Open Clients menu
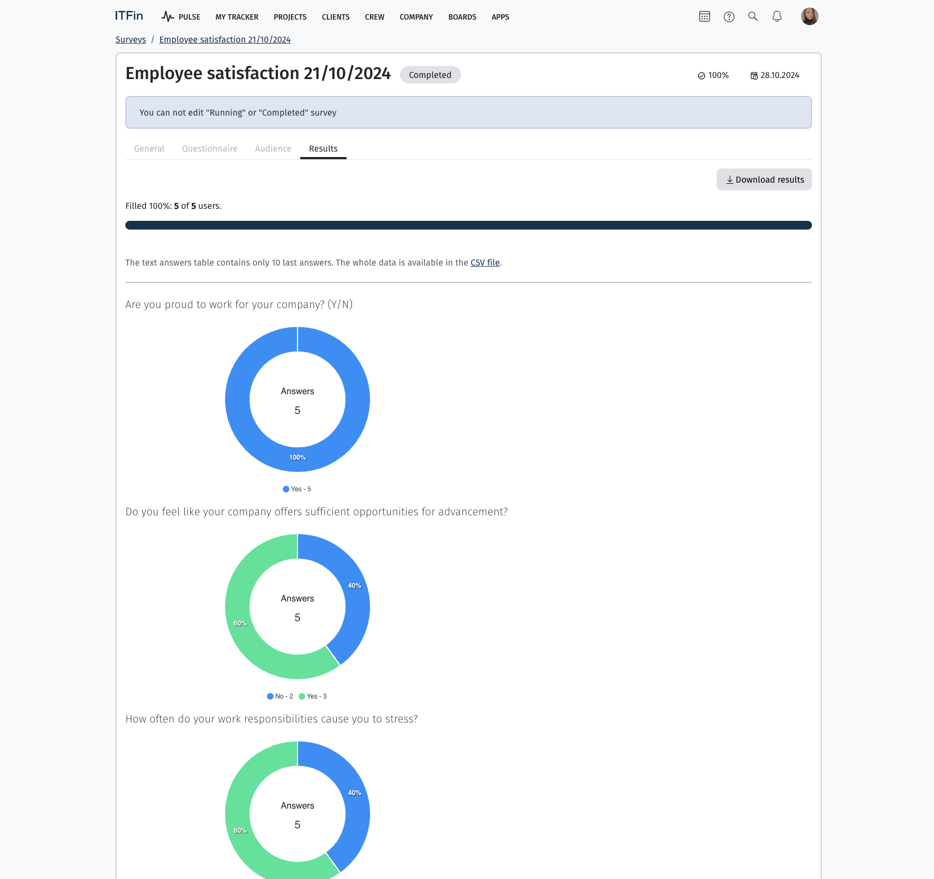The width and height of the screenshot is (934, 879). 336,17
